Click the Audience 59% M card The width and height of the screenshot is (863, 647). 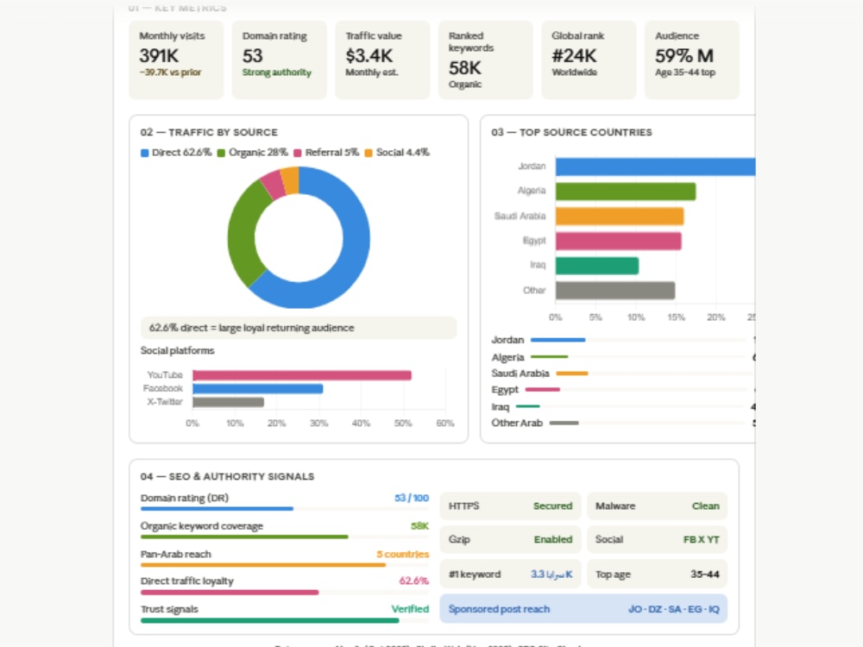point(692,60)
